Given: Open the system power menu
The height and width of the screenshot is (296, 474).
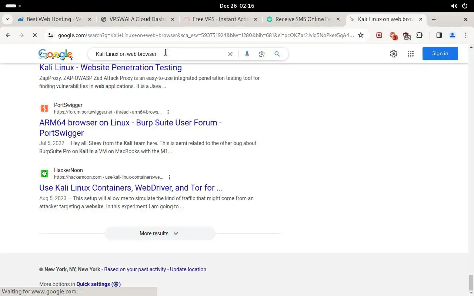Looking at the screenshot, I should tap(465, 6).
